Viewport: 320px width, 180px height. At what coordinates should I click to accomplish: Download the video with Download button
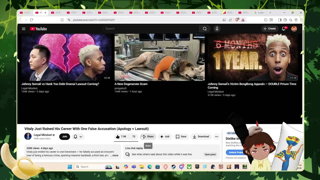pos(201,136)
